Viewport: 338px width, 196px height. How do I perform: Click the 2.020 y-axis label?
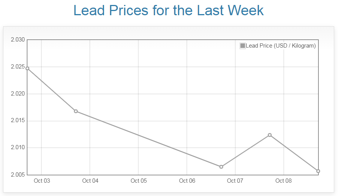click(x=17, y=94)
